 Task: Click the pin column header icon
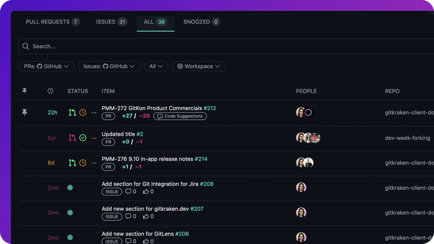coord(25,91)
